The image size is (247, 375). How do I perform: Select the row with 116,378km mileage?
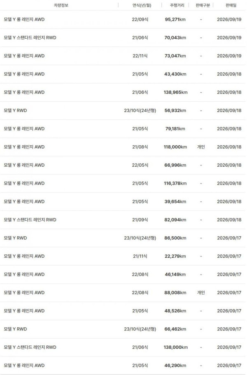coord(123,184)
